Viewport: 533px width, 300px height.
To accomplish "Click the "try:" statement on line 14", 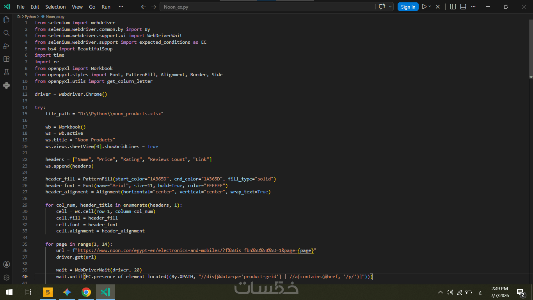I will 40,107.
